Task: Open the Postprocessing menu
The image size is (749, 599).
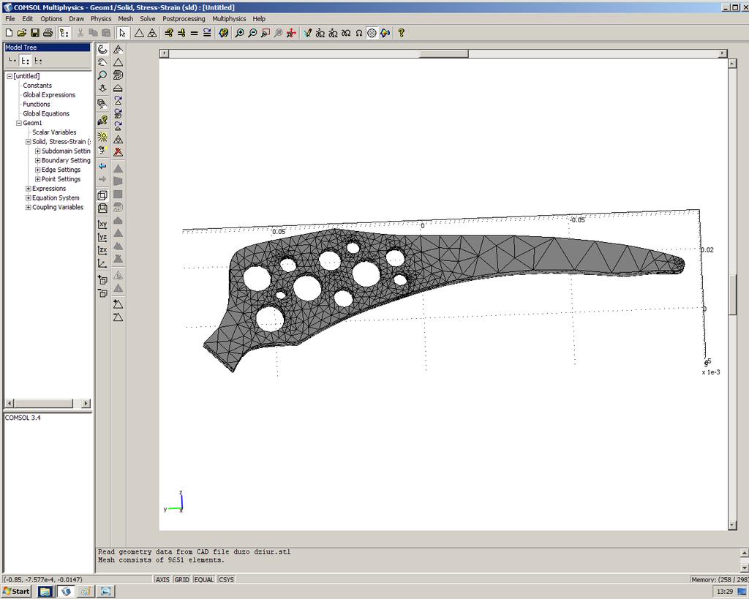Action: click(x=184, y=18)
